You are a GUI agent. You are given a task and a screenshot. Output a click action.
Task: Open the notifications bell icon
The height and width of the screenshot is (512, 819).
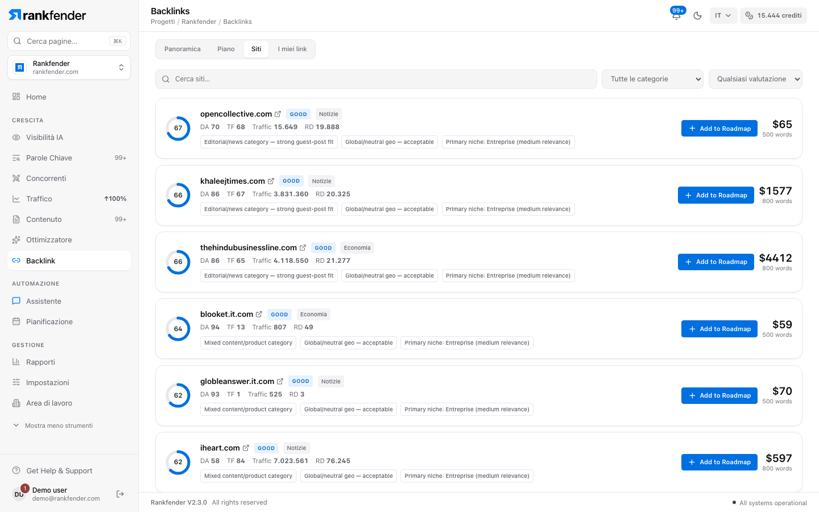click(x=676, y=15)
